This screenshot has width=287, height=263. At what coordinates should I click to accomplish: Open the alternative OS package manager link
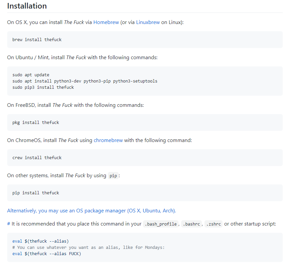[x=91, y=211]
